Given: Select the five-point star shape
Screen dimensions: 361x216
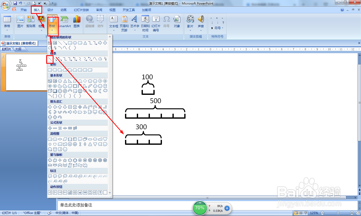Looking at the screenshot, I should (65, 160).
